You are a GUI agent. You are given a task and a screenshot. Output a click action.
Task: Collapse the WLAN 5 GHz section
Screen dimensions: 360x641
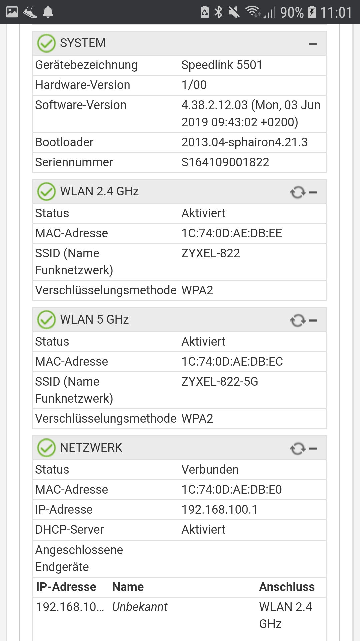(x=313, y=320)
